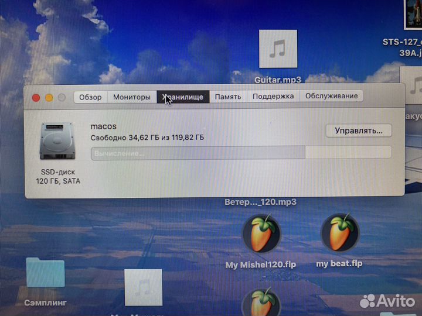Close the system info window with red button
The image size is (422, 316).
click(36, 98)
